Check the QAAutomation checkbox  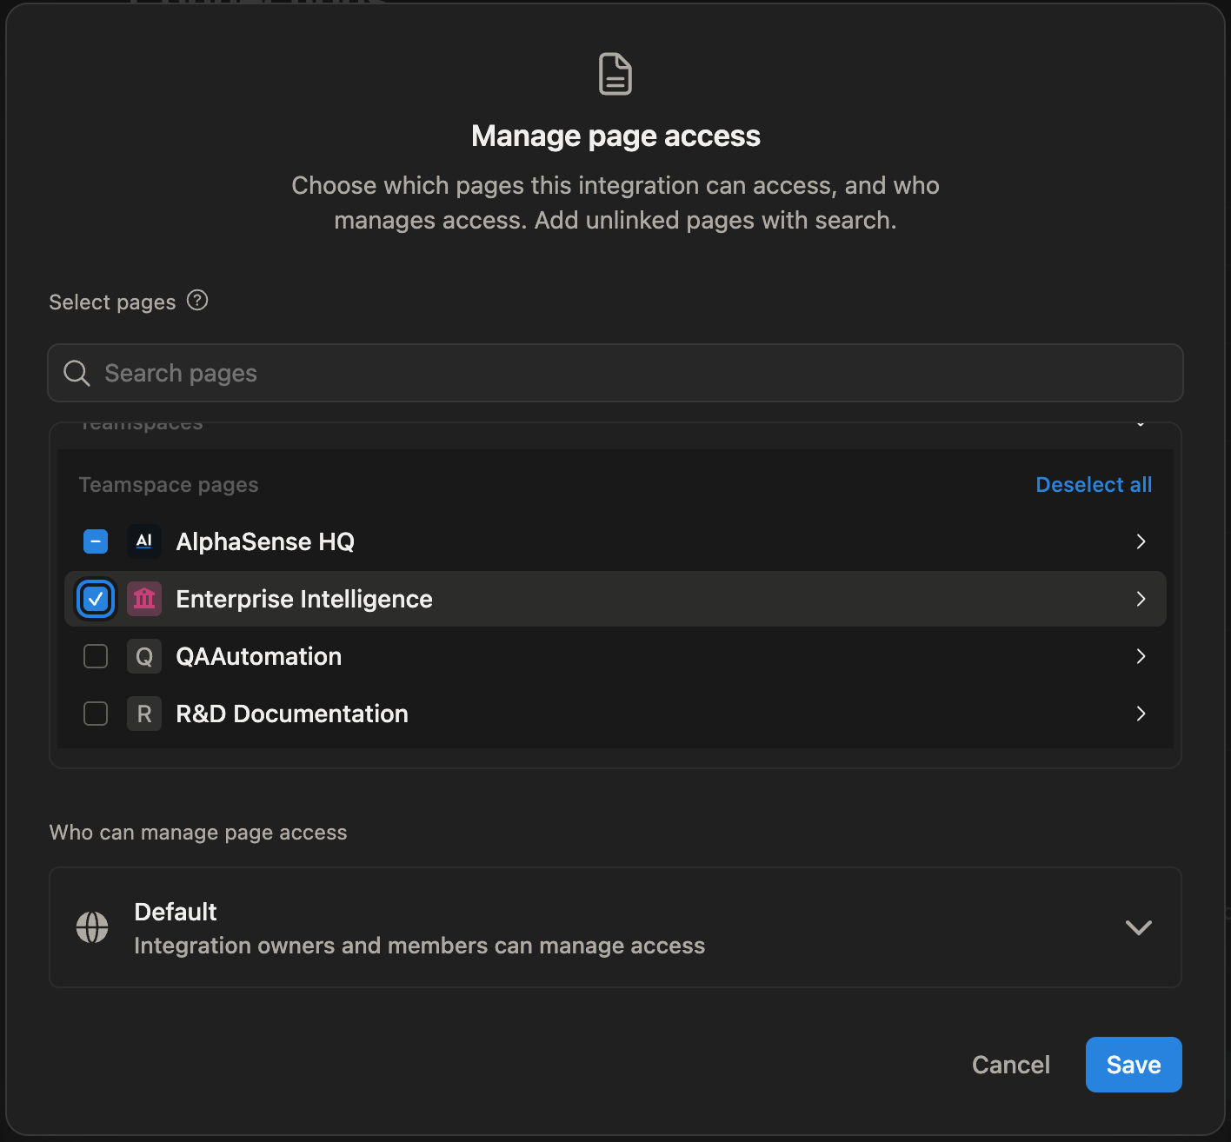click(x=96, y=656)
